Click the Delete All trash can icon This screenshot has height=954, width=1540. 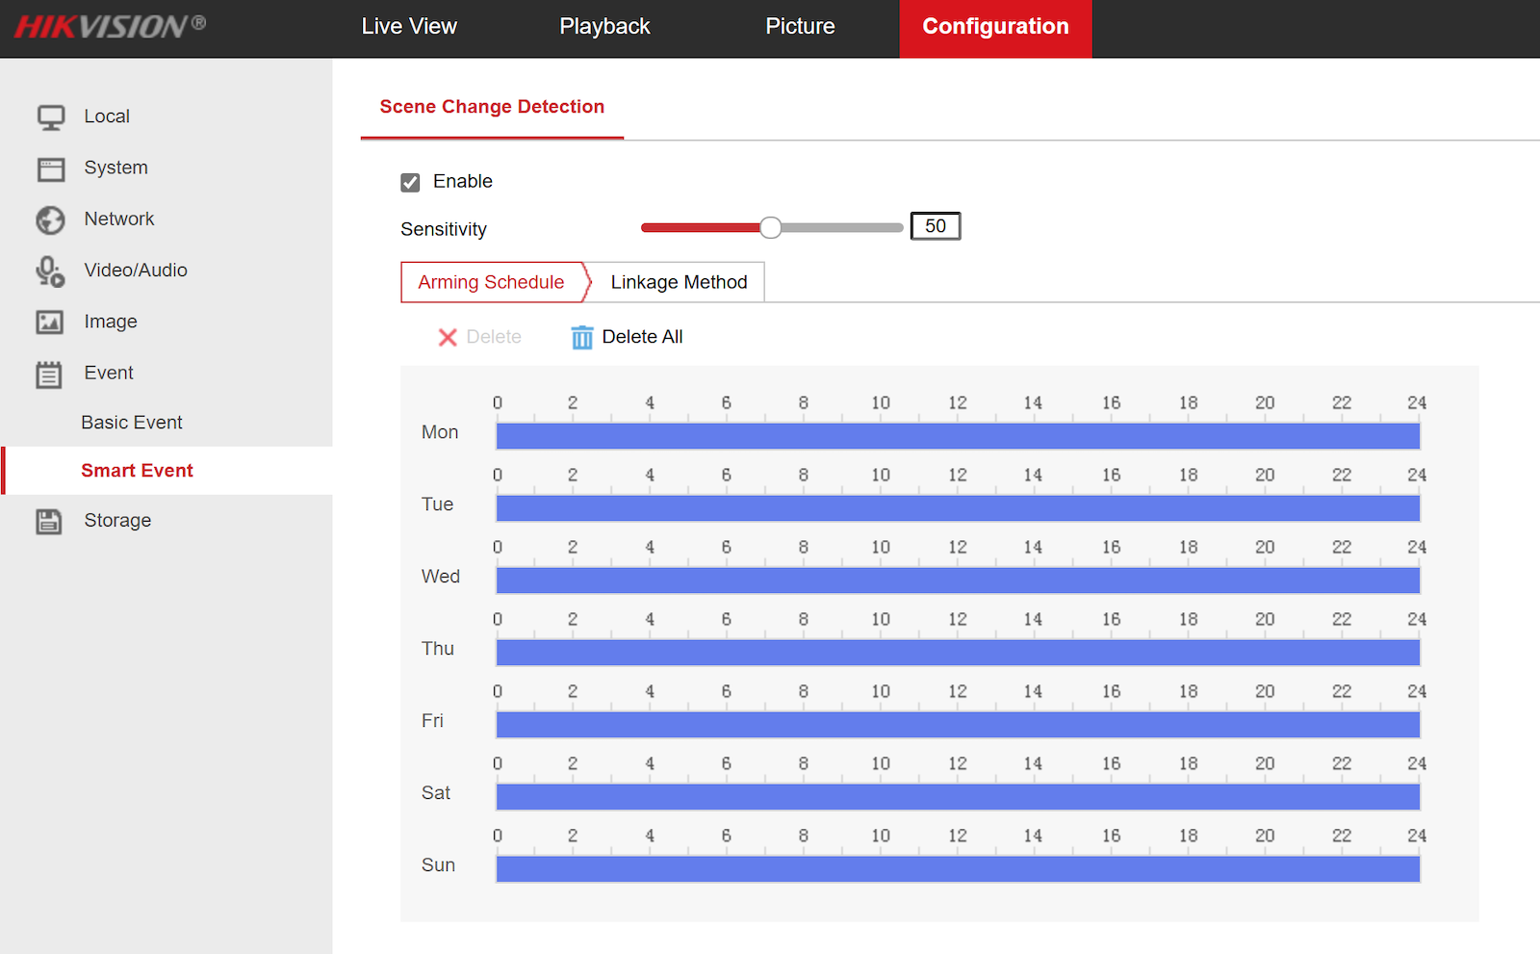(581, 338)
